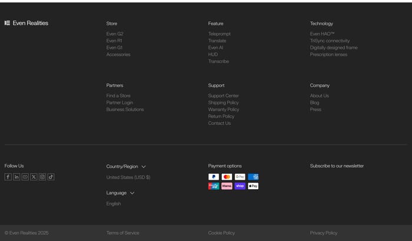Click the Apple Pay payment icon

253,186
